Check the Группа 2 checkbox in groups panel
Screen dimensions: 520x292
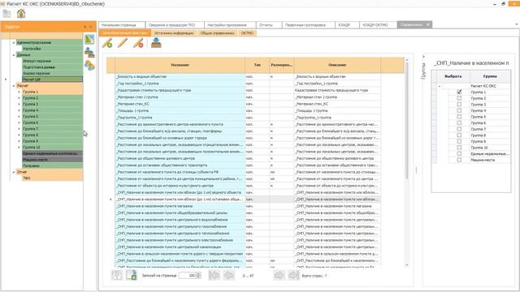point(459,98)
